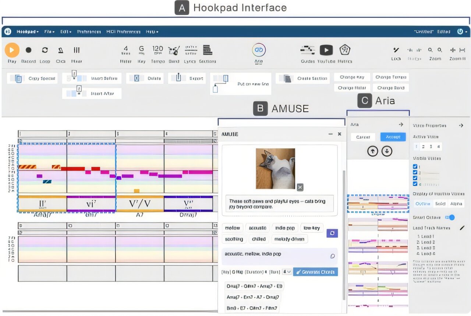
Task: Disable the Voice 4 checkbox in Voice Properties
Action: tap(415, 183)
